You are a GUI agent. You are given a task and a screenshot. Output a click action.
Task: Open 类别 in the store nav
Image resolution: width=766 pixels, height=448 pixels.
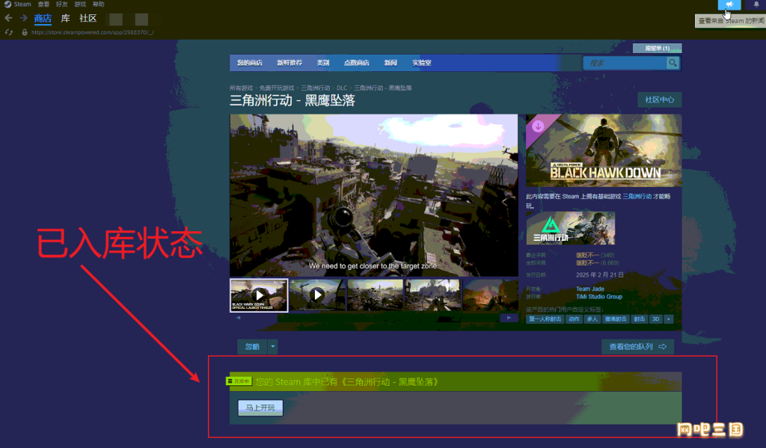[x=323, y=63]
